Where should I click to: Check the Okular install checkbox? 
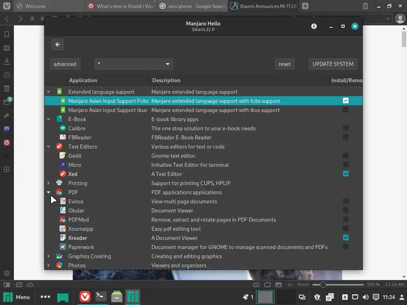[x=345, y=210]
